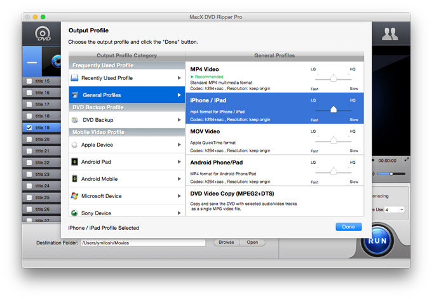
Task: Expand Android Pad arrow
Action: [x=179, y=162]
